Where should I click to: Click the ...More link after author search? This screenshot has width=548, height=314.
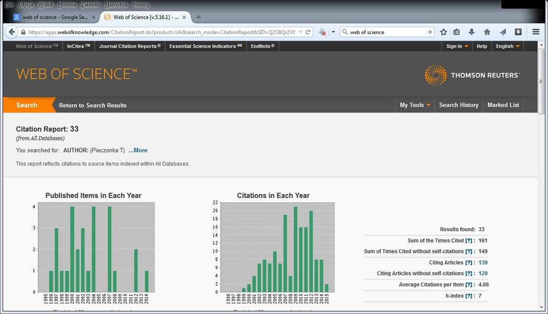point(138,150)
